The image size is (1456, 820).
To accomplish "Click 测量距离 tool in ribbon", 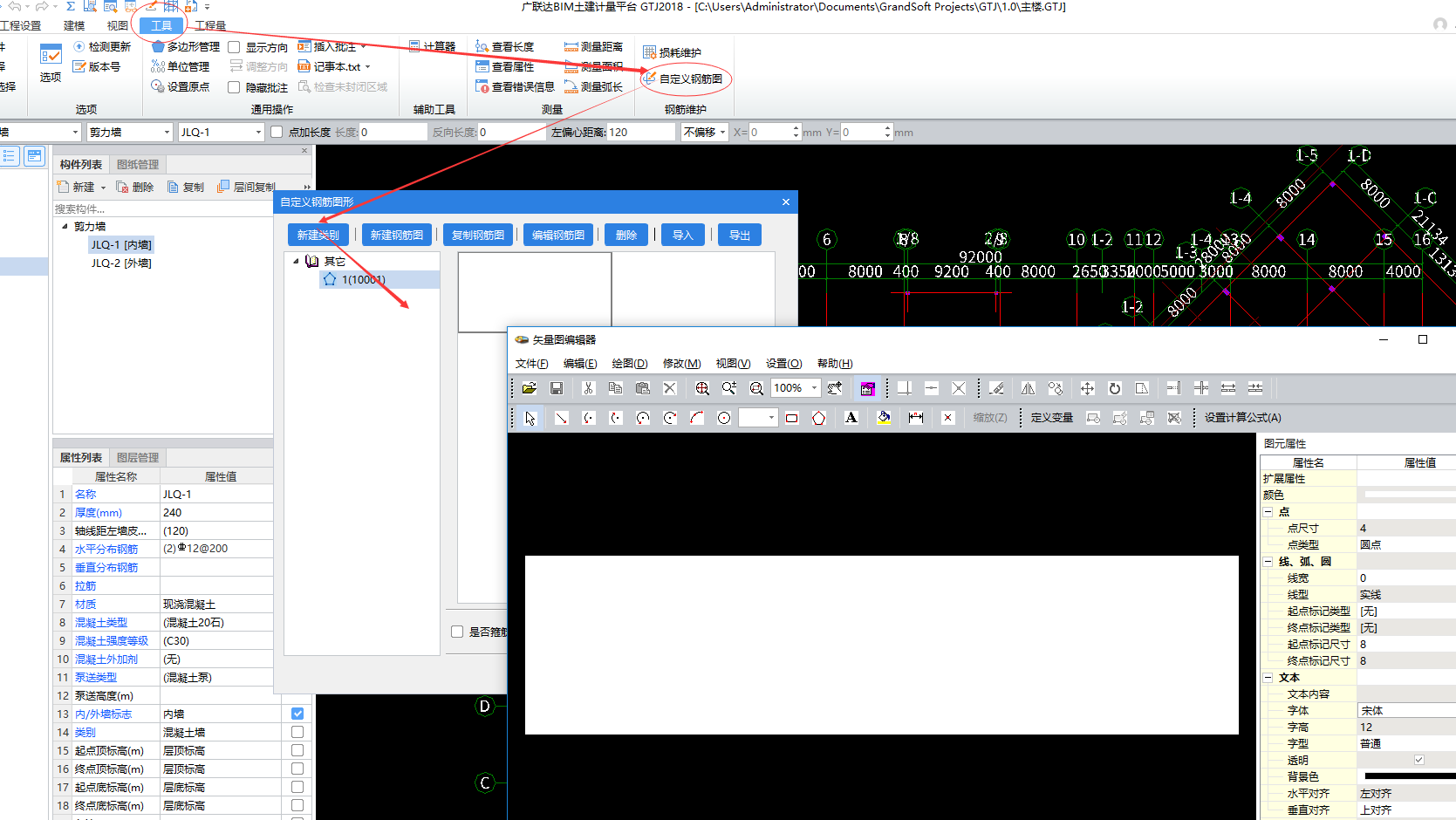I will 593,46.
